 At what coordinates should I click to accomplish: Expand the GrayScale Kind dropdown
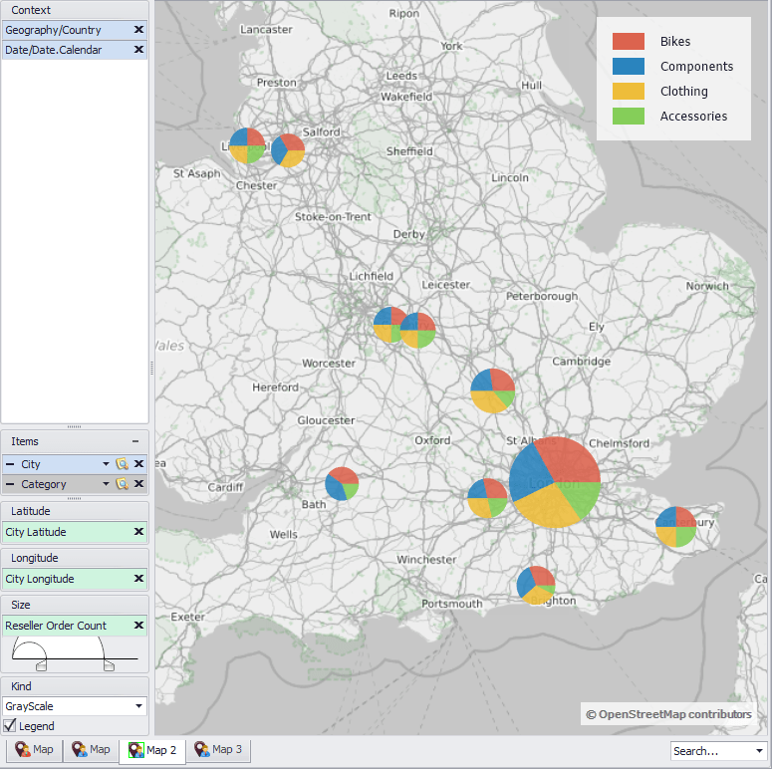click(x=138, y=706)
